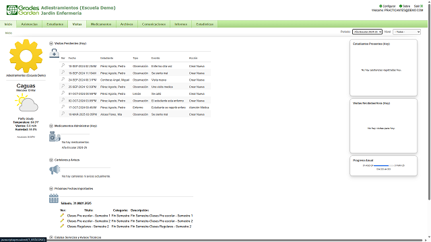Open the Informes tab
This screenshot has width=431, height=242.
pos(181,24)
